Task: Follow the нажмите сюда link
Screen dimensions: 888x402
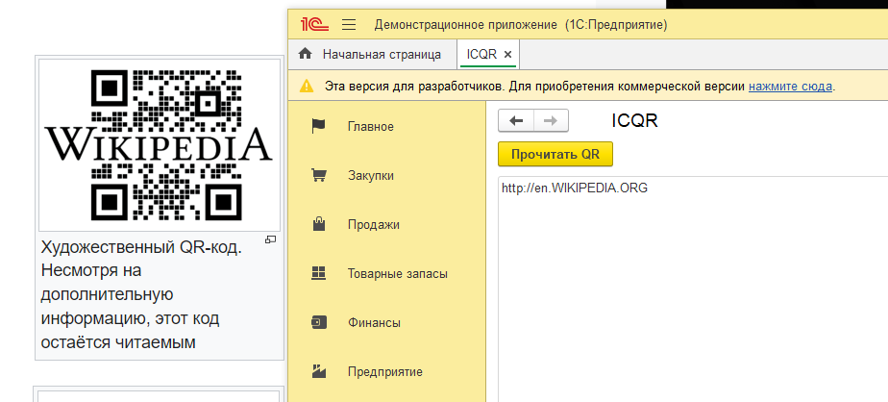Action: (x=791, y=87)
